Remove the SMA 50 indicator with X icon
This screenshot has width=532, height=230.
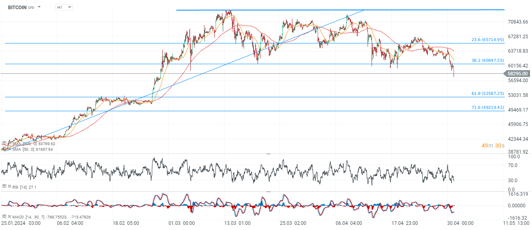[9, 149]
